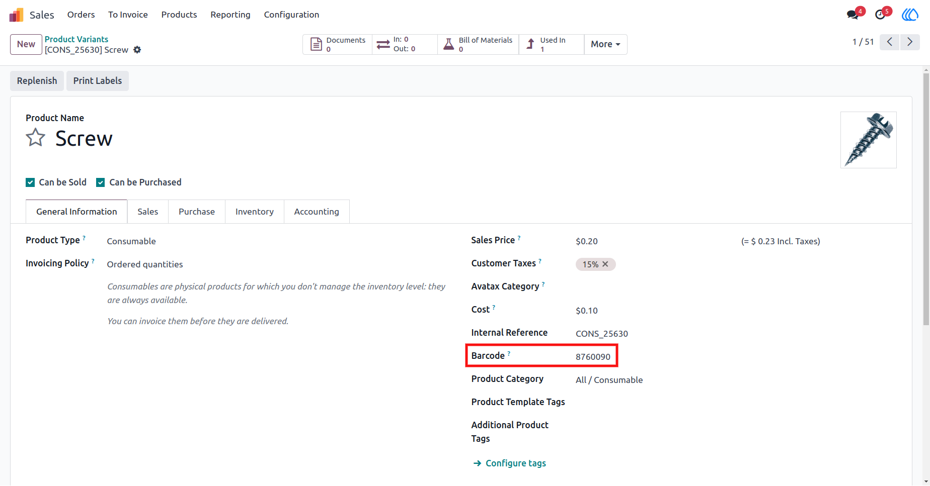This screenshot has height=486, width=930.
Task: Switch to the Purchase tab
Action: [197, 212]
